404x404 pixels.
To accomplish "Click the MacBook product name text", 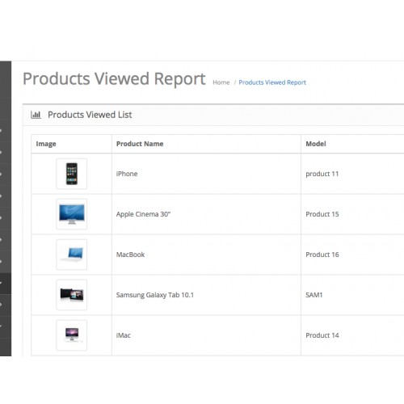I will point(130,255).
